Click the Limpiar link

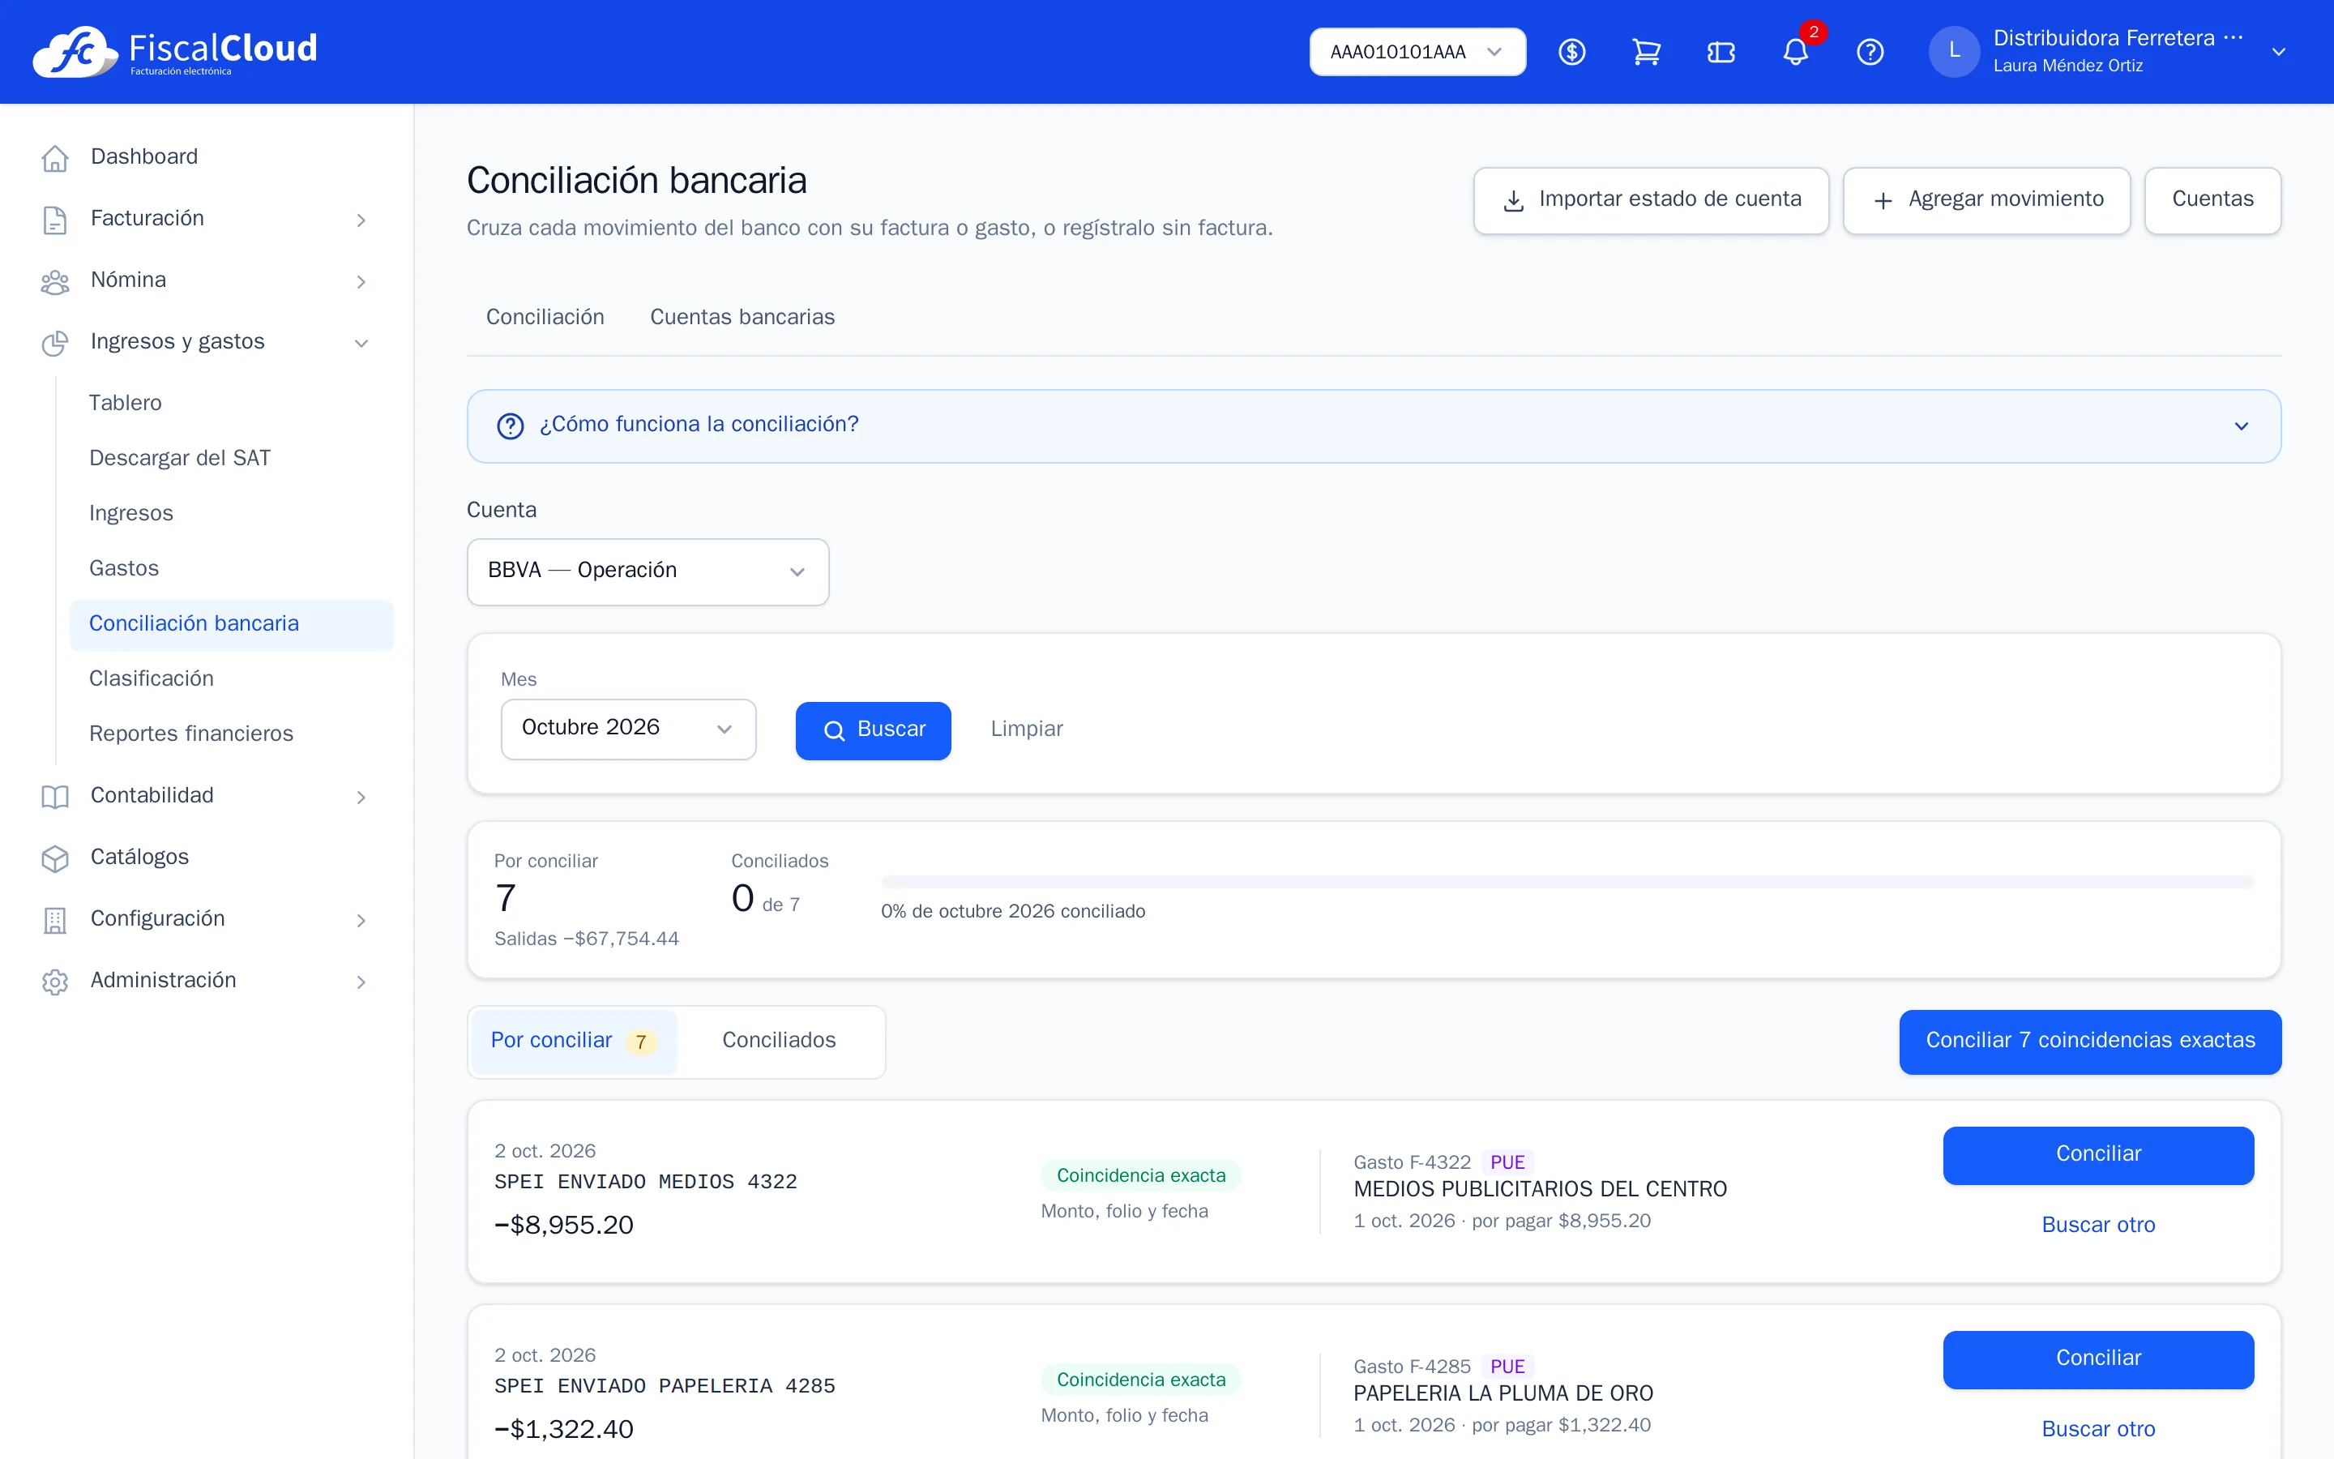click(1026, 729)
